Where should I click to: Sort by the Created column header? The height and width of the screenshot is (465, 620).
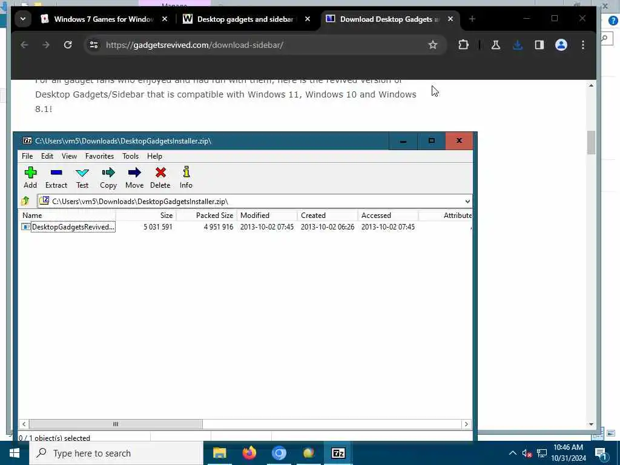click(x=328, y=216)
